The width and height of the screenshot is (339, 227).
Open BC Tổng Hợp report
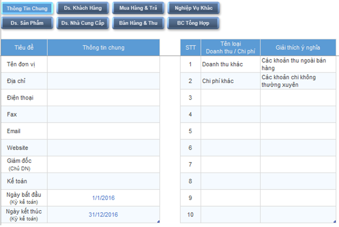coord(194,23)
